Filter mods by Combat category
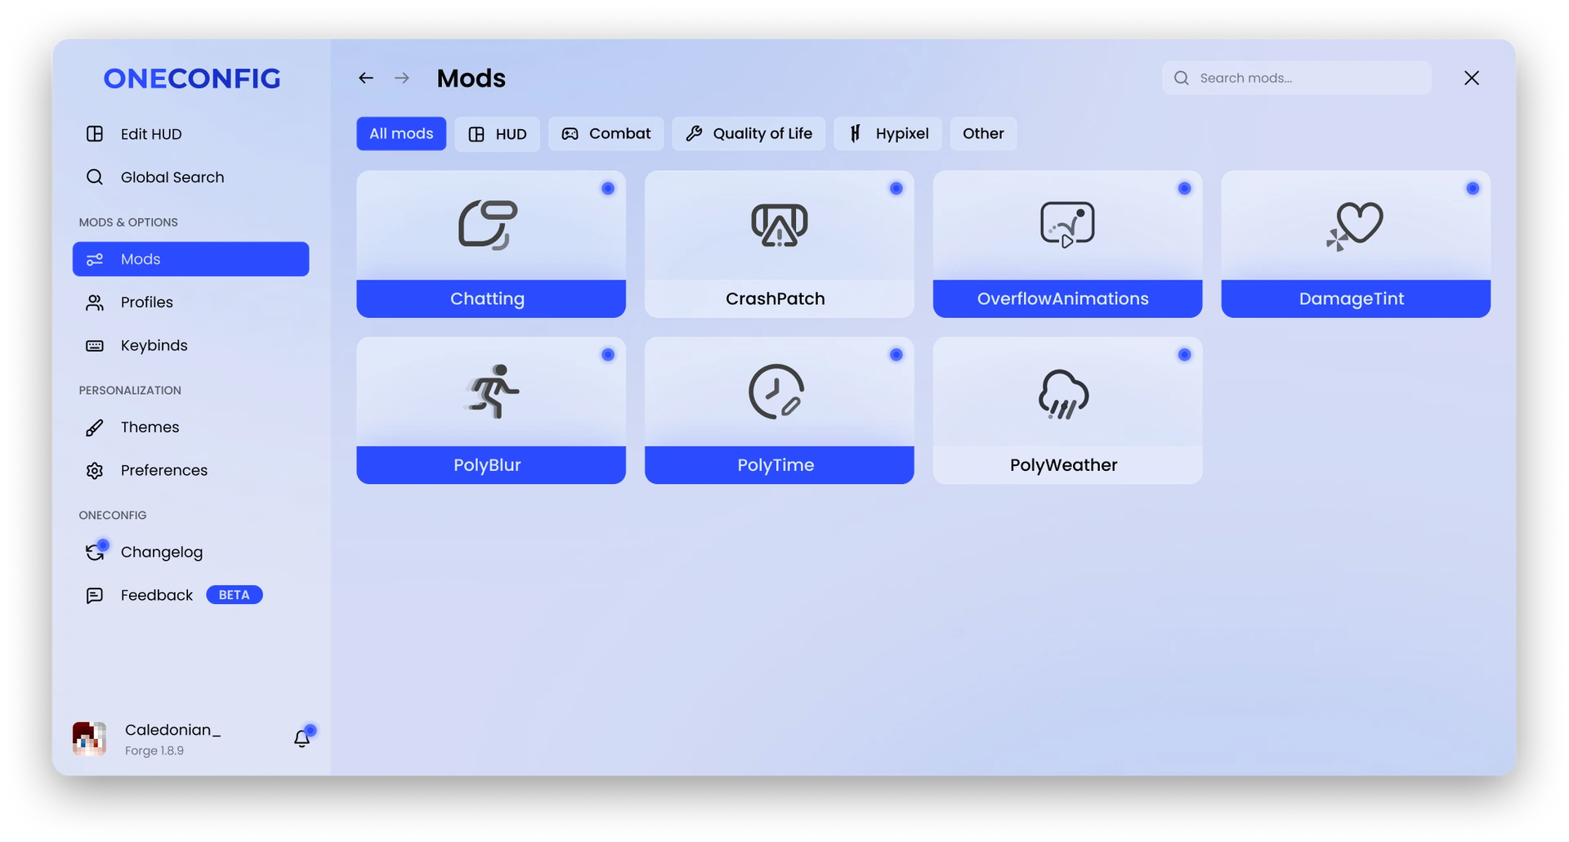Viewport: 1569px width, 842px height. pos(606,134)
